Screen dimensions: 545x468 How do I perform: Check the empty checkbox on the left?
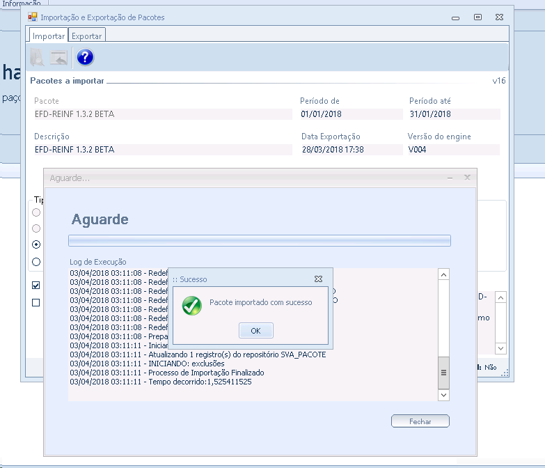tap(36, 302)
